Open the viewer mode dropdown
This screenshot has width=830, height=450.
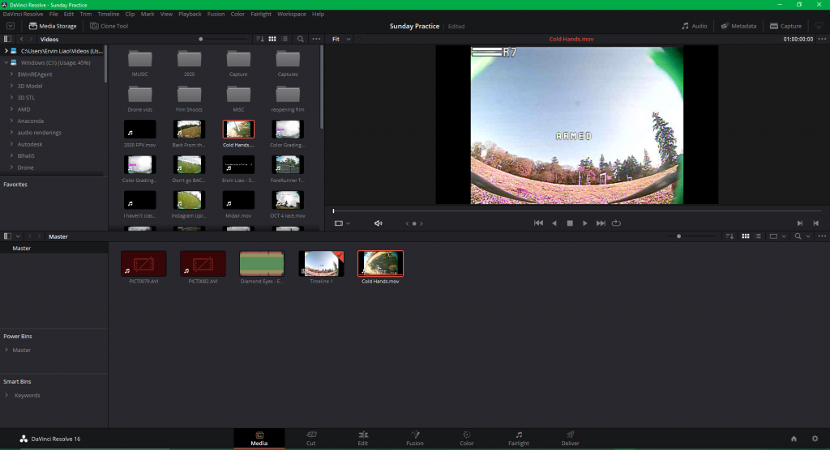342,223
